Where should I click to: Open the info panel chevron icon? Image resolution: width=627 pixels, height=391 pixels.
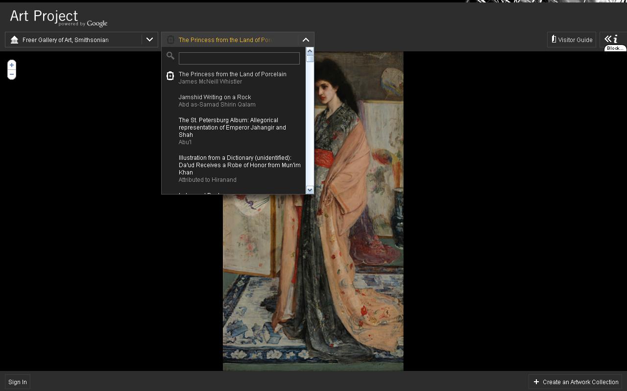611,39
